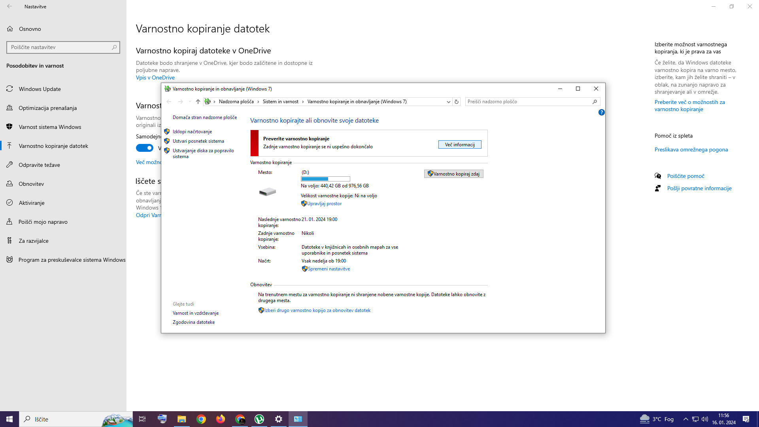Click the repair disk creation icon

click(167, 150)
